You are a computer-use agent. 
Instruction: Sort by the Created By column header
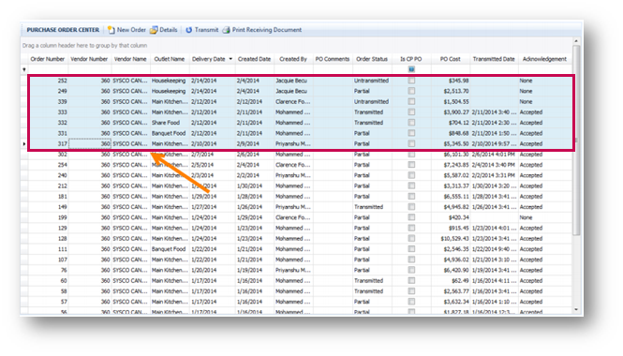click(x=293, y=59)
